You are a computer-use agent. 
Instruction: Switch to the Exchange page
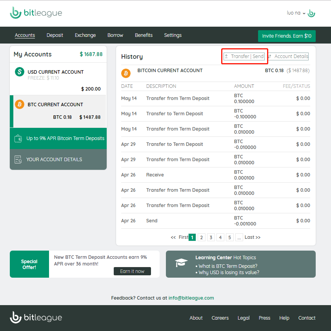[85, 35]
